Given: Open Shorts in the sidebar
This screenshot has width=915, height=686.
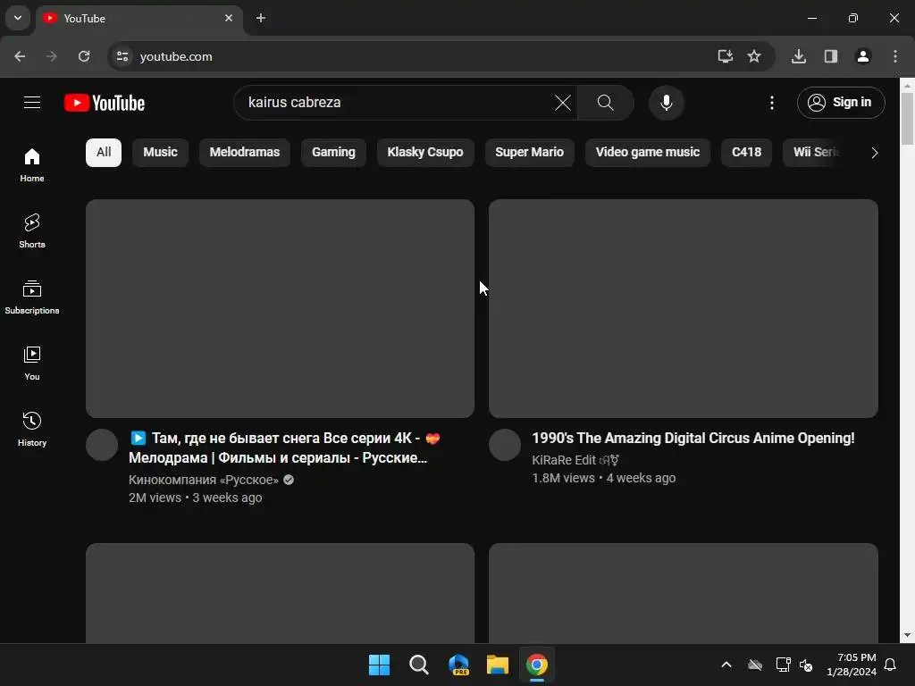Looking at the screenshot, I should click(x=32, y=231).
